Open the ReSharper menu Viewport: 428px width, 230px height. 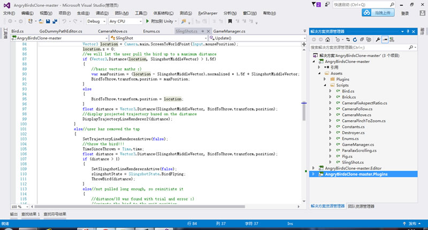208,13
